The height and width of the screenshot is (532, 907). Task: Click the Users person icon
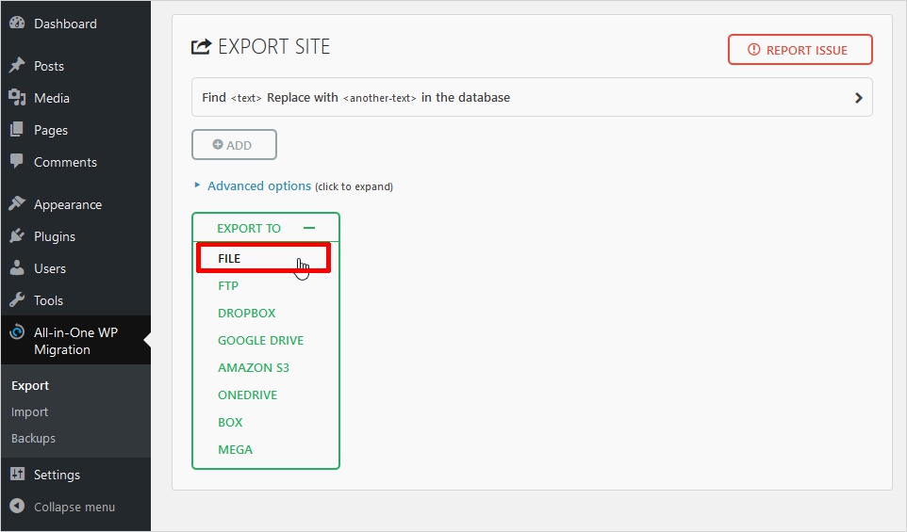point(17,268)
